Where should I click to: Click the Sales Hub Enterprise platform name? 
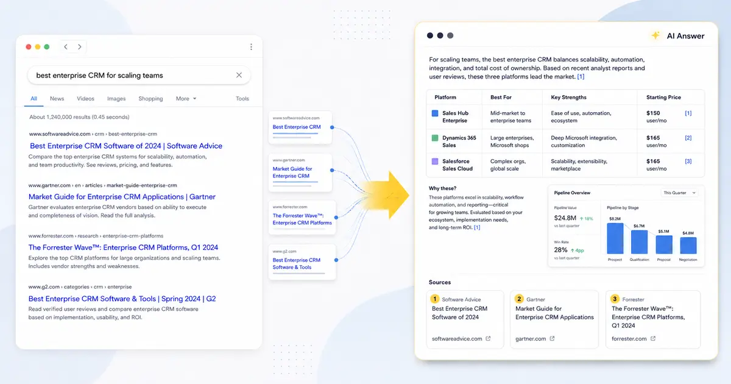click(455, 117)
